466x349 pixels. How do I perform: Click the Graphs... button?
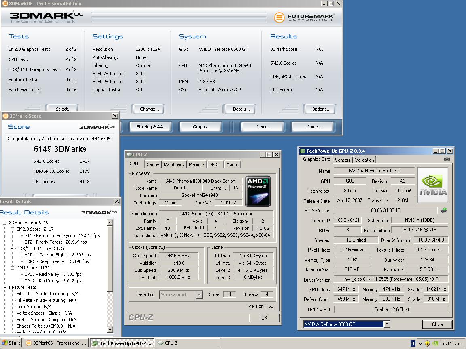pos(201,127)
